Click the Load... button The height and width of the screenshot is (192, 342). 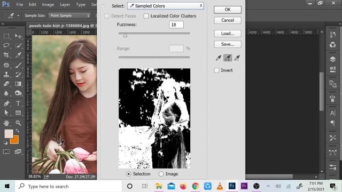coord(228,34)
